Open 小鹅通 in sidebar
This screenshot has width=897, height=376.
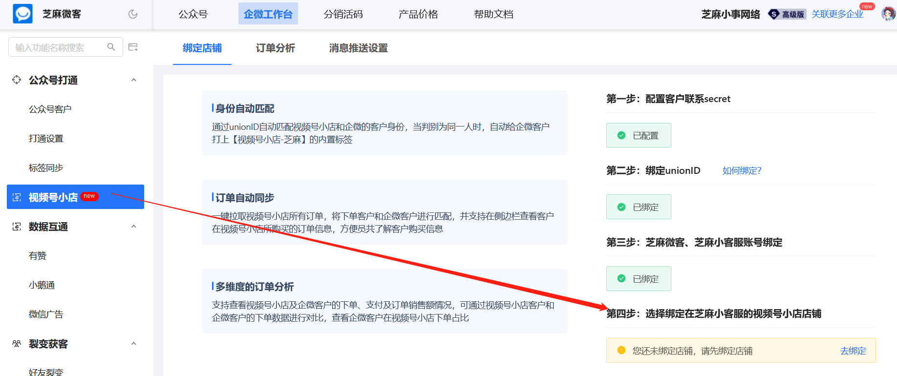pos(42,285)
